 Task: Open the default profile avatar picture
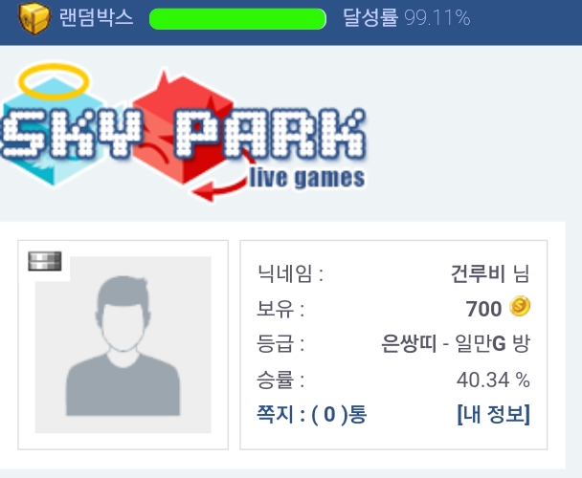pyautogui.click(x=123, y=344)
